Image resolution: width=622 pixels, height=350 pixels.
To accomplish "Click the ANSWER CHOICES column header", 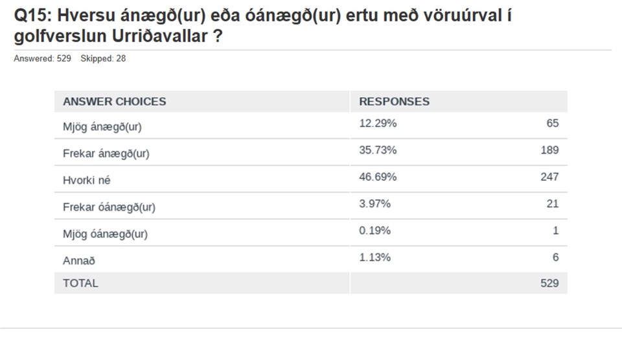I will click(114, 102).
